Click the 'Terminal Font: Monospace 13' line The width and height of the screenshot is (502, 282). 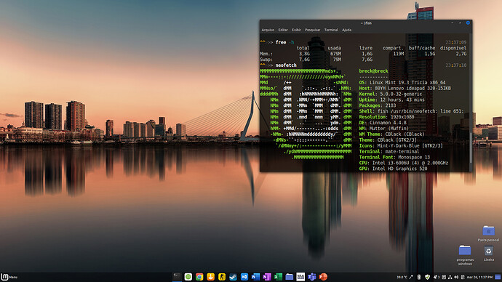pyautogui.click(x=394, y=157)
